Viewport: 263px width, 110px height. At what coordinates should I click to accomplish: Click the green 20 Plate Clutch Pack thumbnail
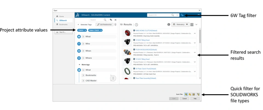pyautogui.click(x=127, y=71)
